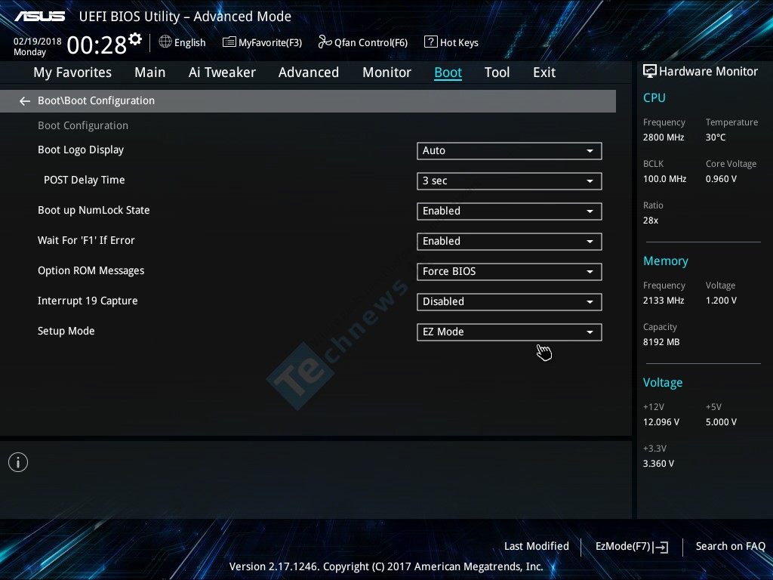Click the ASUS logo
773x580 pixels.
(39, 17)
